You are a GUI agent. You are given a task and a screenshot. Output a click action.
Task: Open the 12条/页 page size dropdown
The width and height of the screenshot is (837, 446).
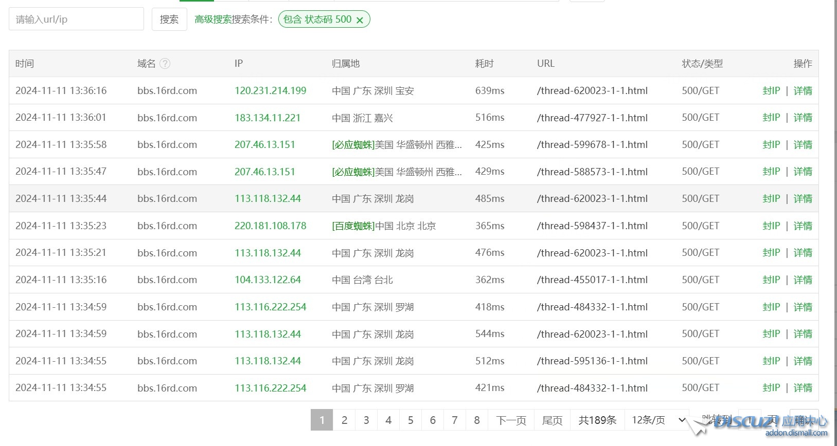click(658, 420)
